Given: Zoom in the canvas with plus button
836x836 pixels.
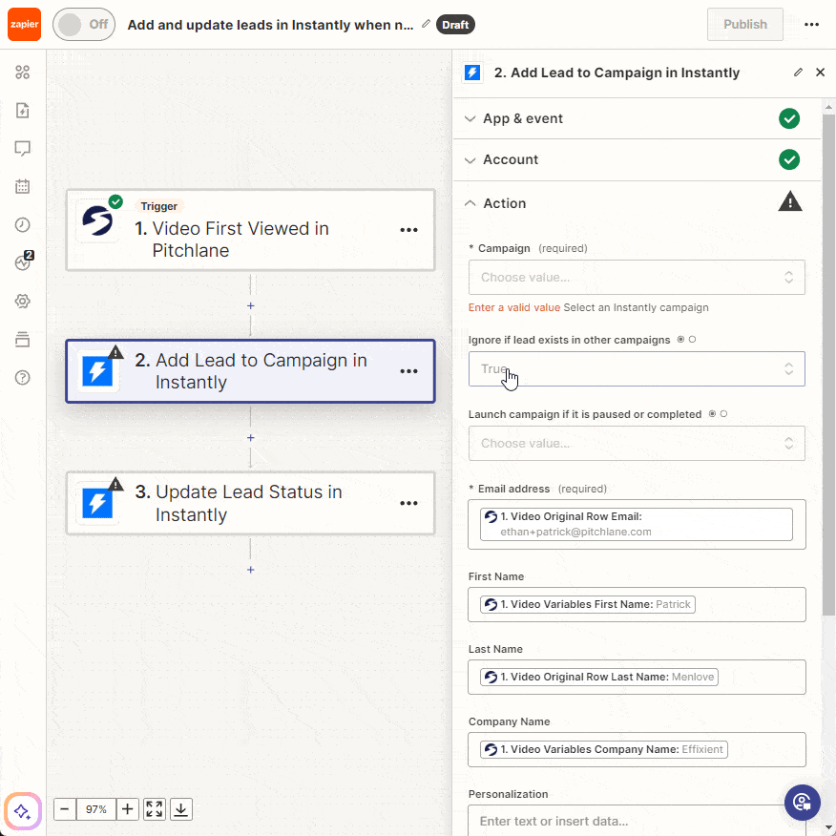Looking at the screenshot, I should click(x=128, y=809).
